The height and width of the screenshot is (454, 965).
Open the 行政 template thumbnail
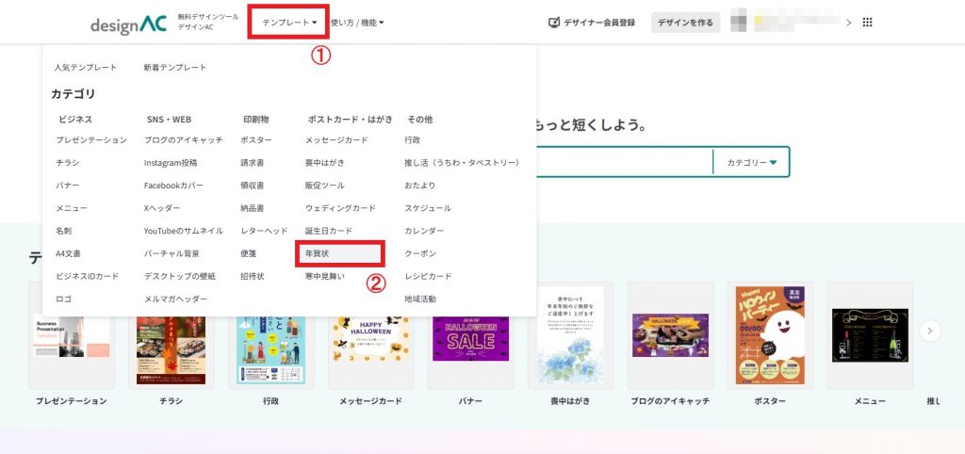point(270,335)
